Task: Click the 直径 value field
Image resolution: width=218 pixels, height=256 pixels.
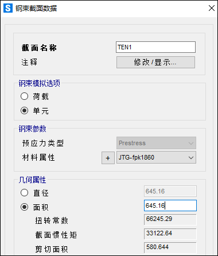Action: pyautogui.click(x=170, y=191)
